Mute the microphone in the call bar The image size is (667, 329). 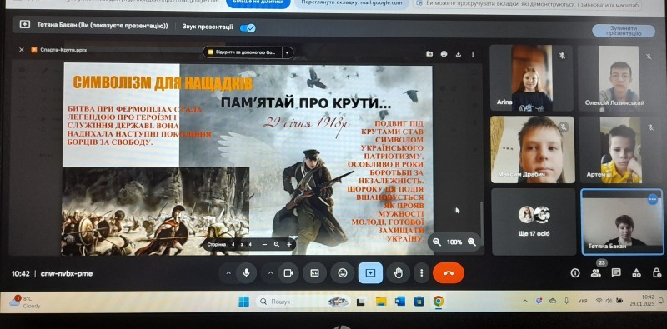point(246,273)
